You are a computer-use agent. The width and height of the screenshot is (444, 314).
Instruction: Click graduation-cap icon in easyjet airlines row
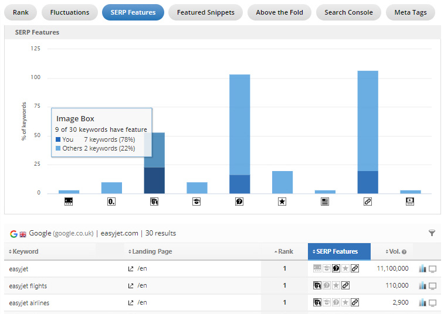(x=327, y=302)
